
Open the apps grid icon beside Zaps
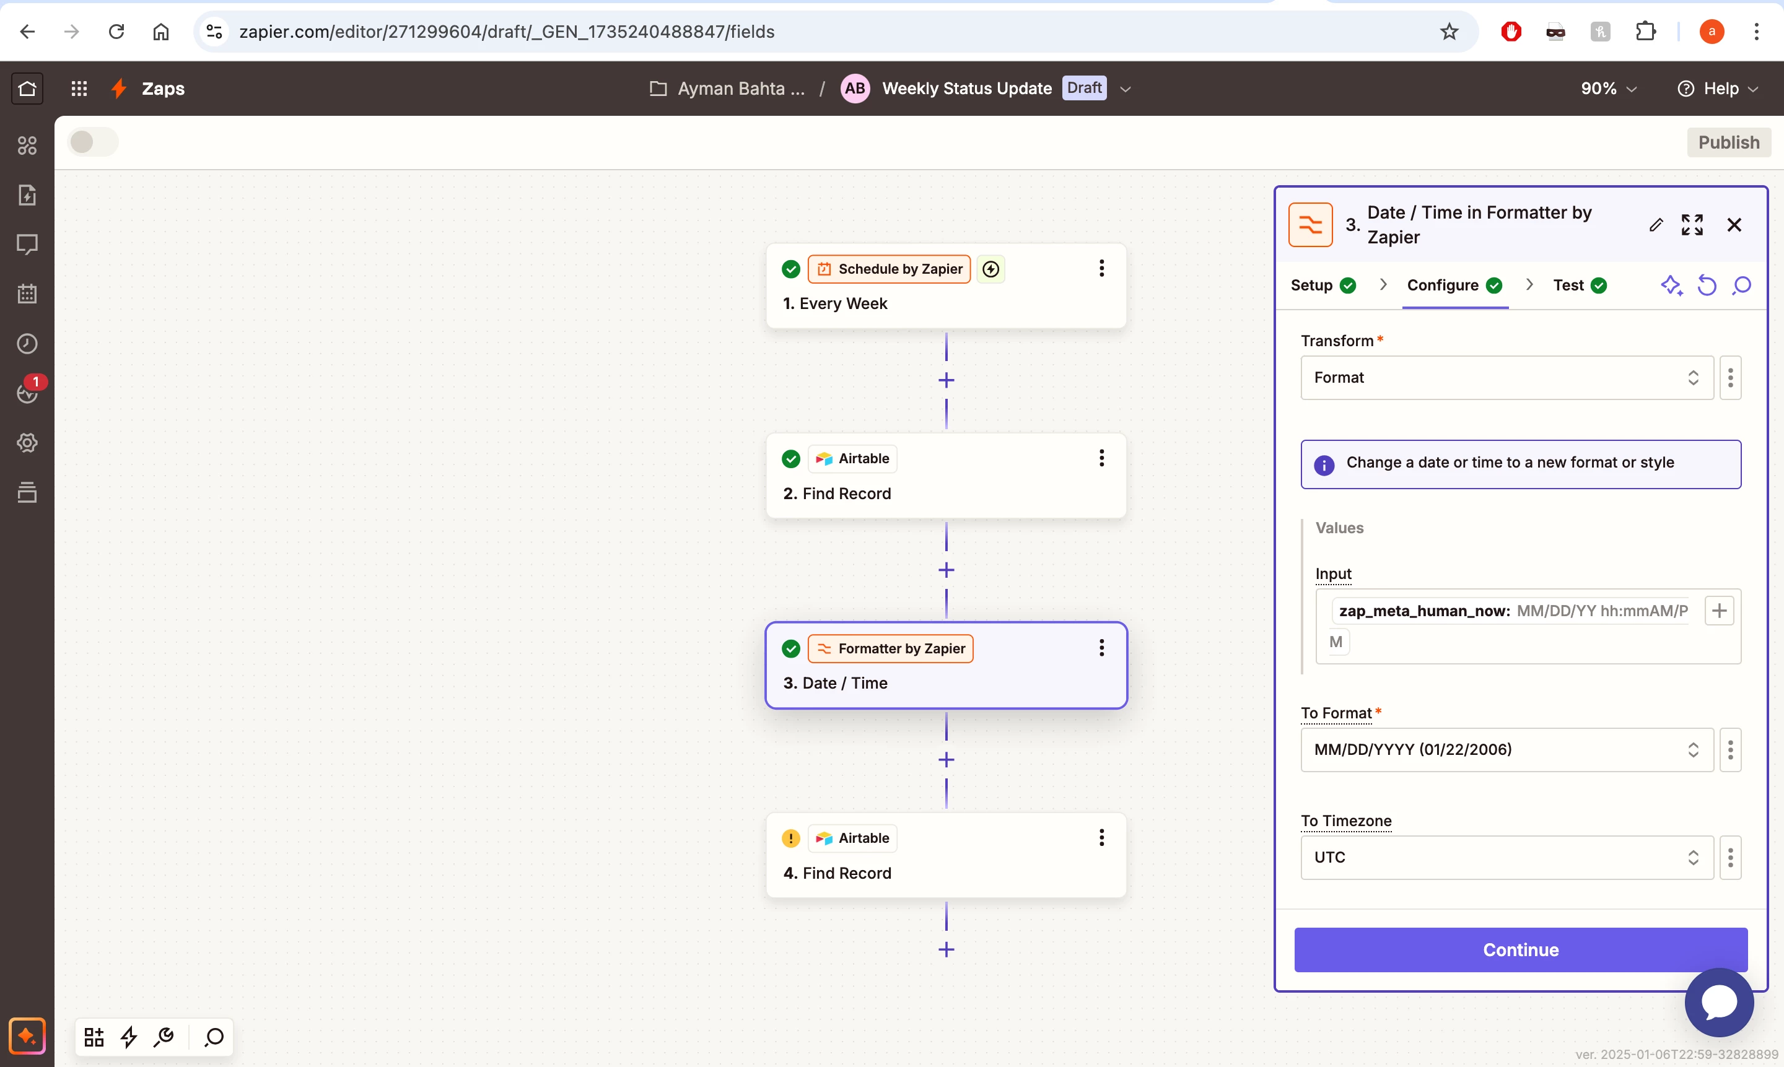coord(79,89)
